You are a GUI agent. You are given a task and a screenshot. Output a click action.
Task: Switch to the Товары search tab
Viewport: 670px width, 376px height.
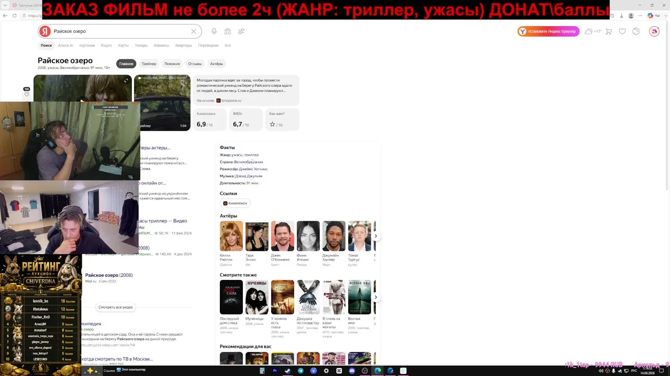[x=141, y=45]
